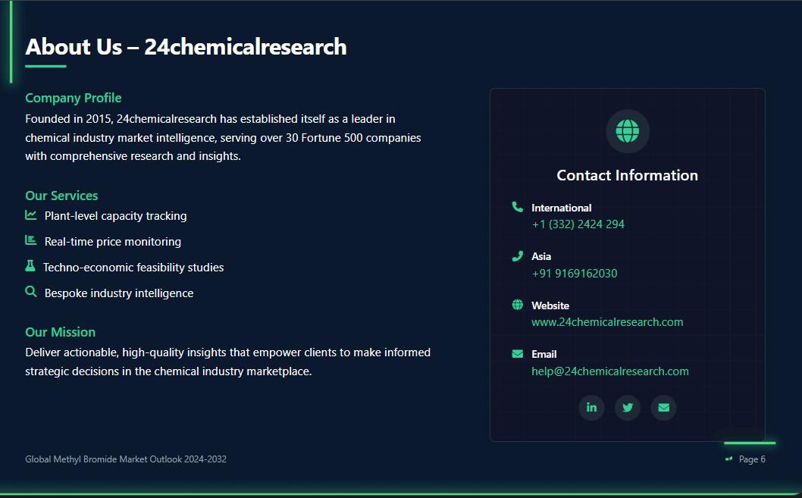Screen dimensions: 802x498
Task: Click the envelope icon beside Email label
Action: tap(518, 354)
